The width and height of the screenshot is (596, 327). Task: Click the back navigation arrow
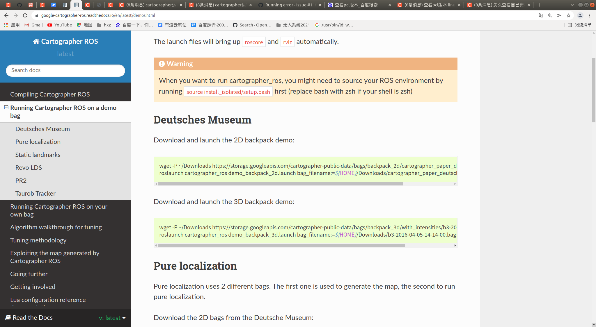tap(6, 15)
